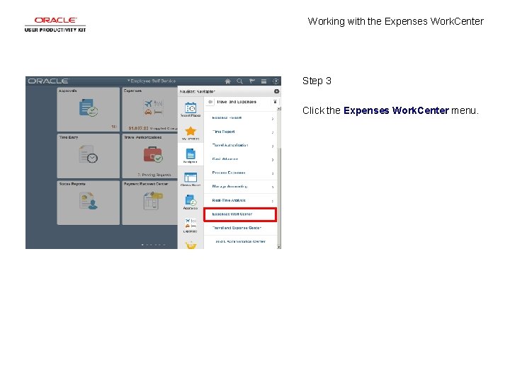Open Travel and Expense Center item
Image resolution: width=510 pixels, height=382 pixels.
240,228
